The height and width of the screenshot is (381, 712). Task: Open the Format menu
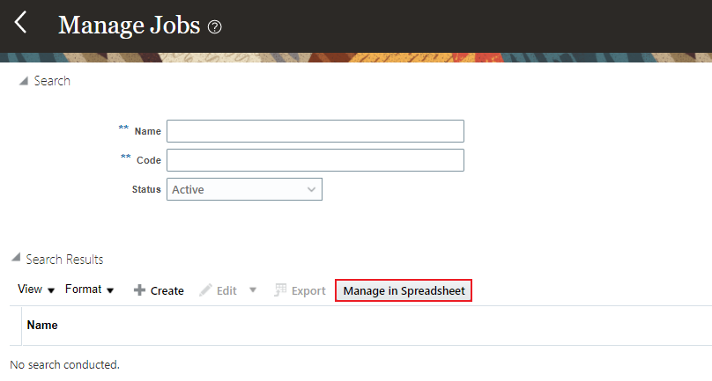[x=90, y=289]
